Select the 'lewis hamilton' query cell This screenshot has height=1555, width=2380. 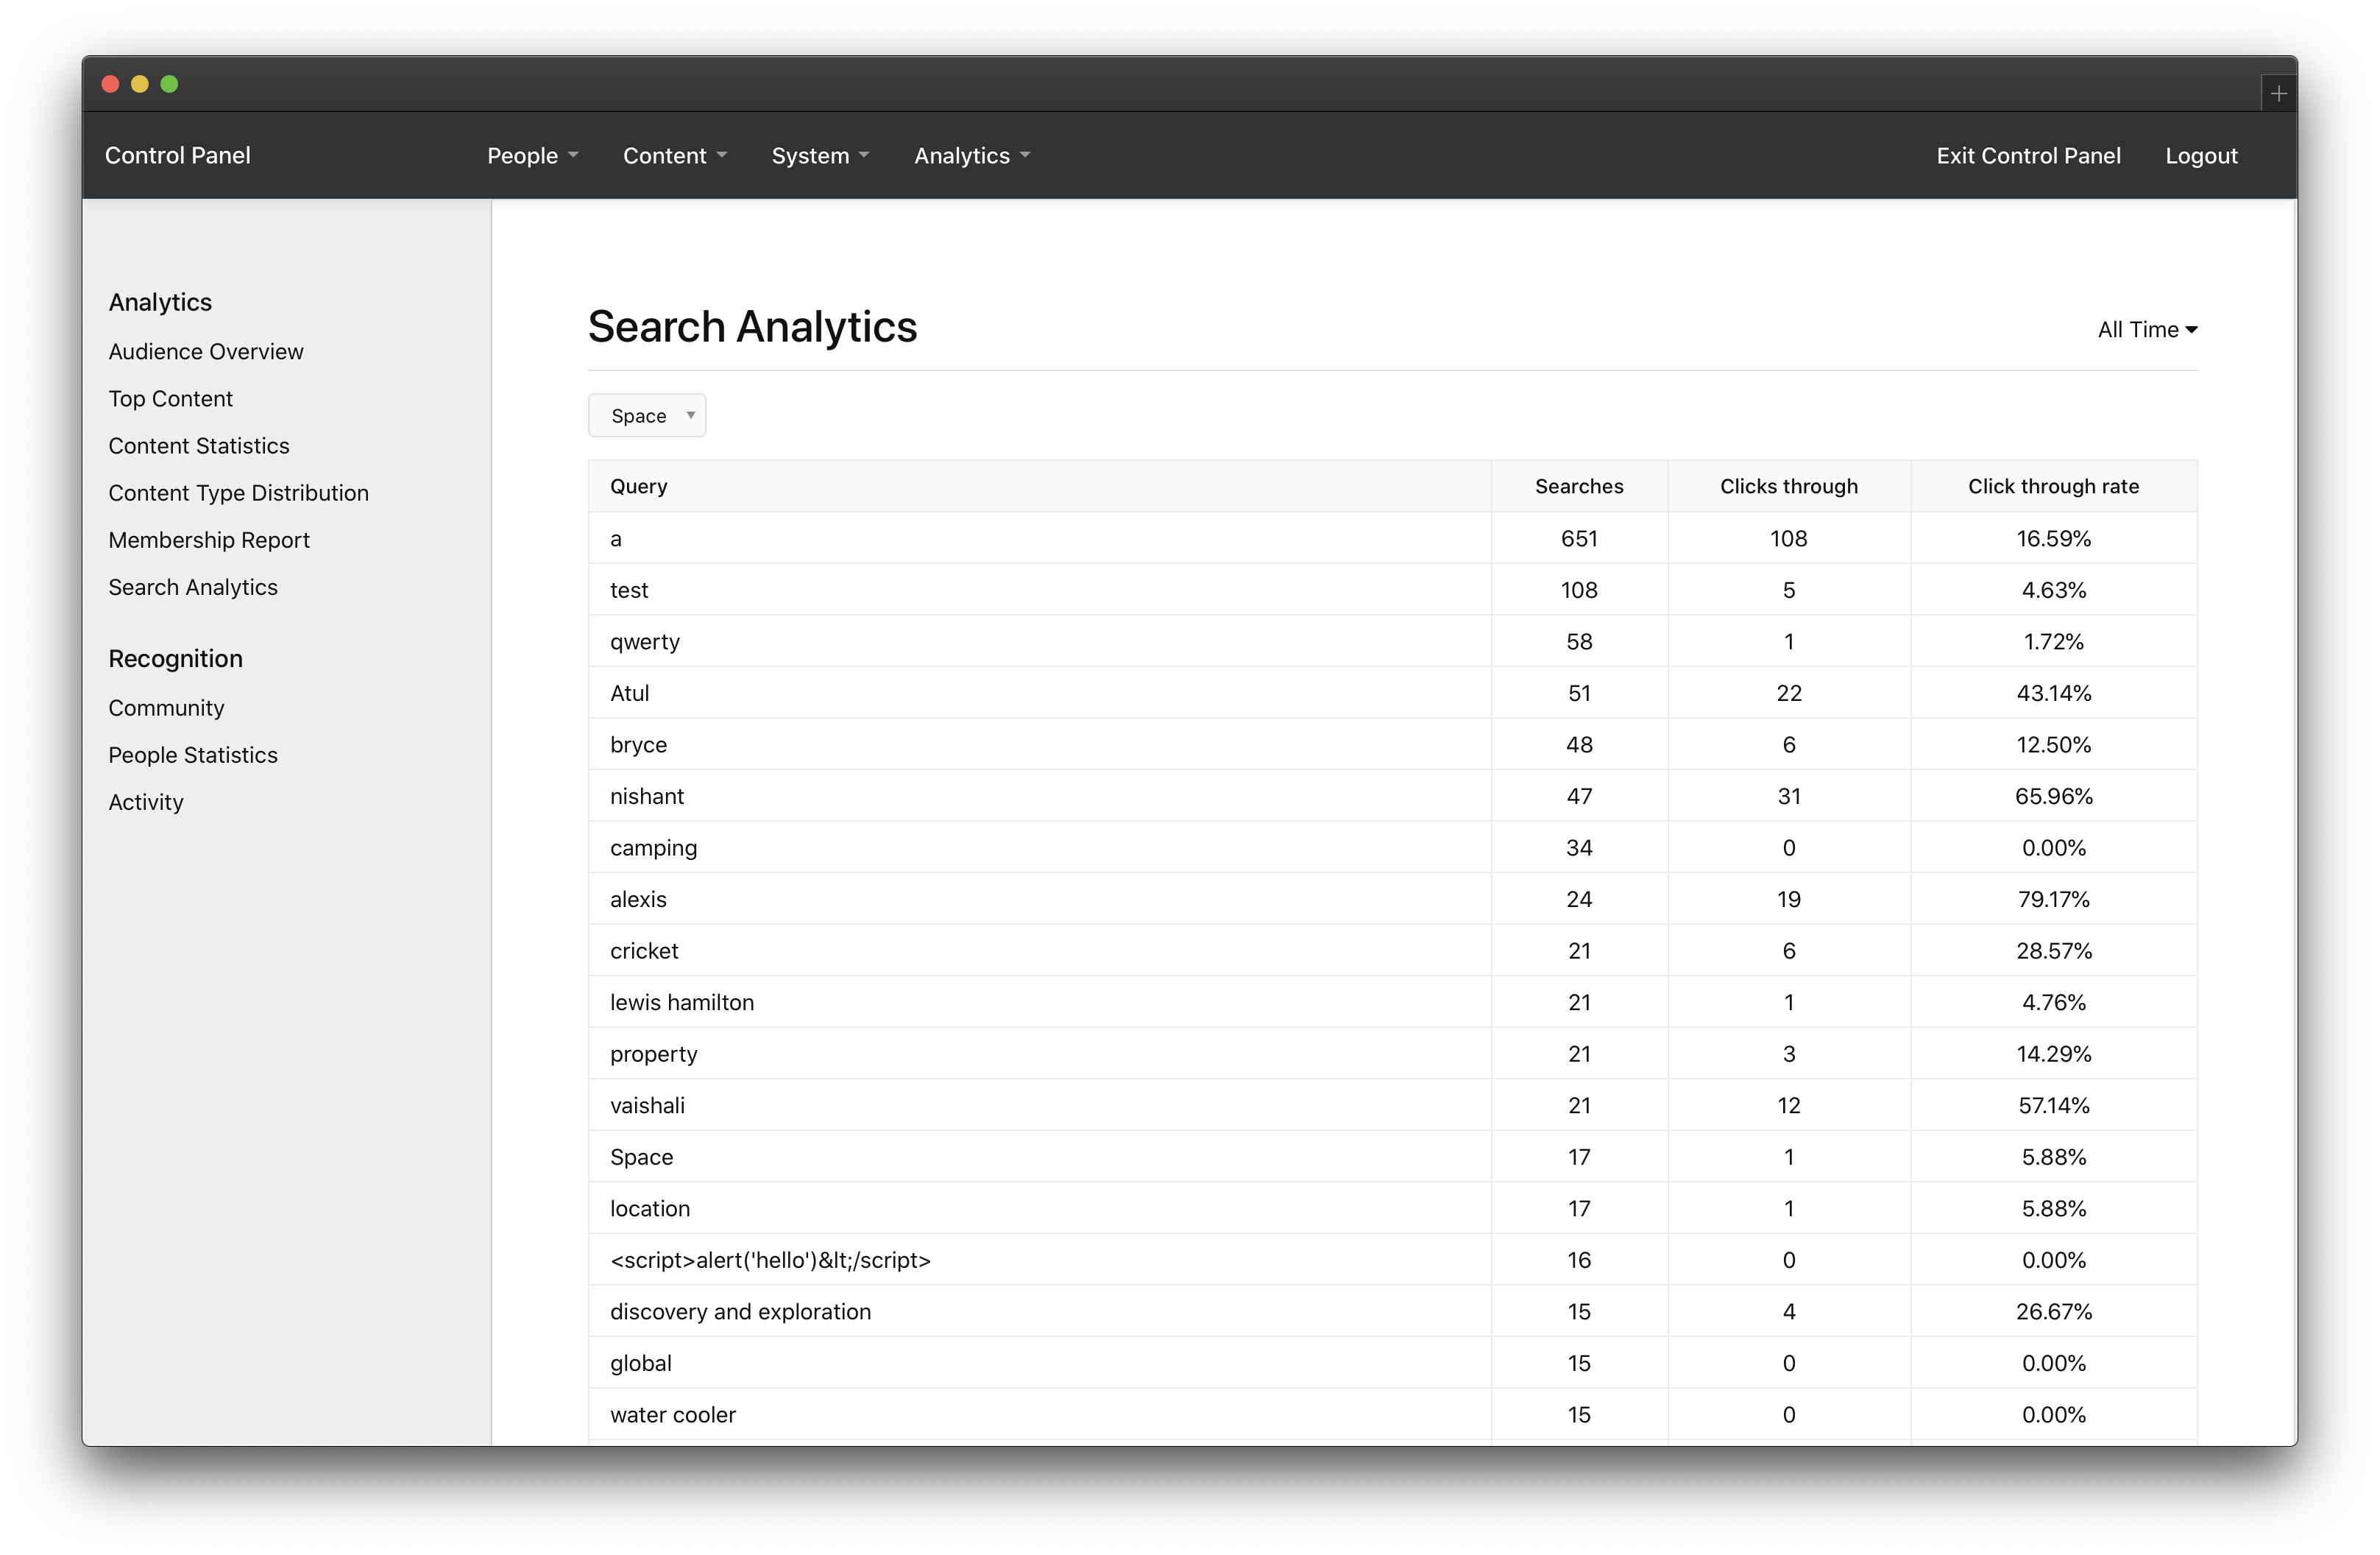[1040, 1003]
